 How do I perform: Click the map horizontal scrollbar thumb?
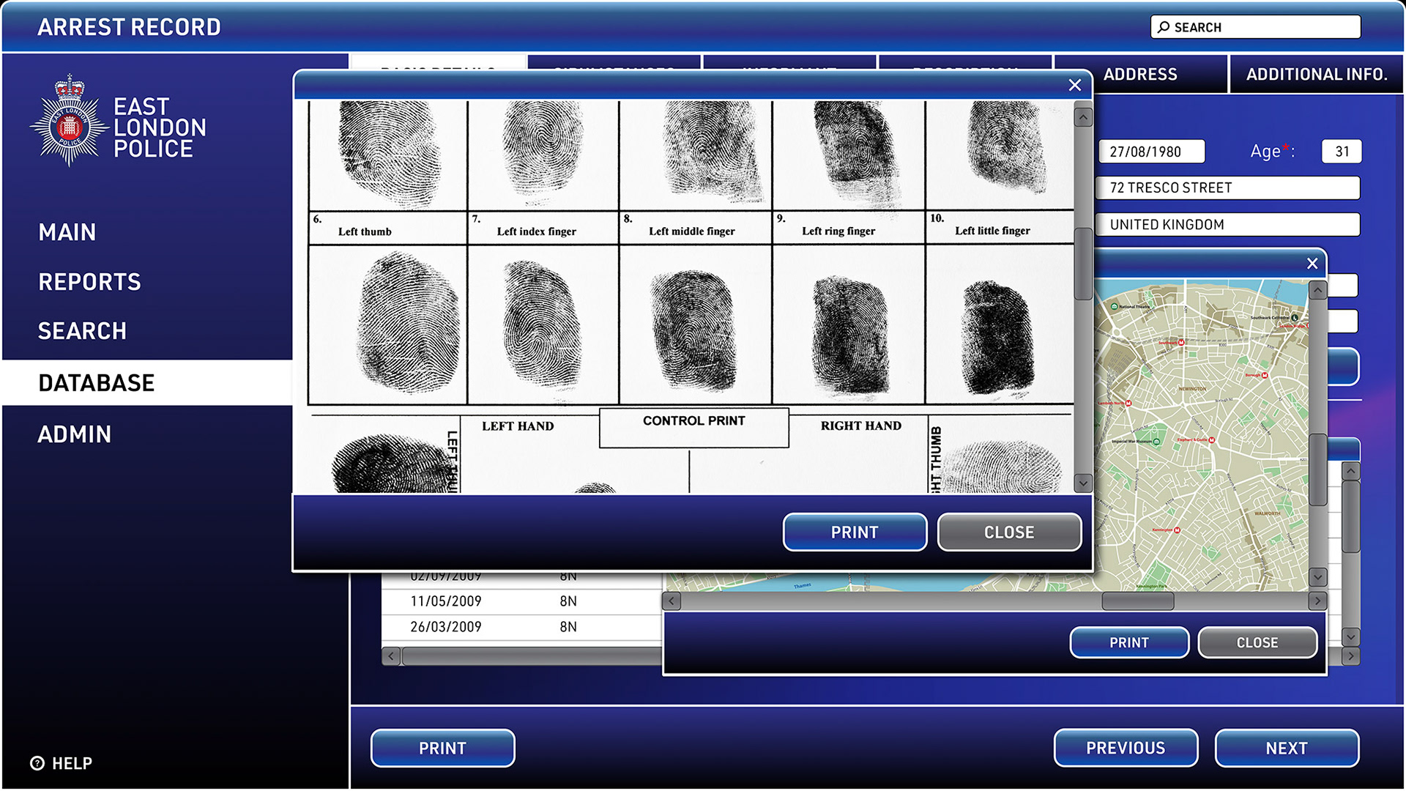pos(1137,601)
